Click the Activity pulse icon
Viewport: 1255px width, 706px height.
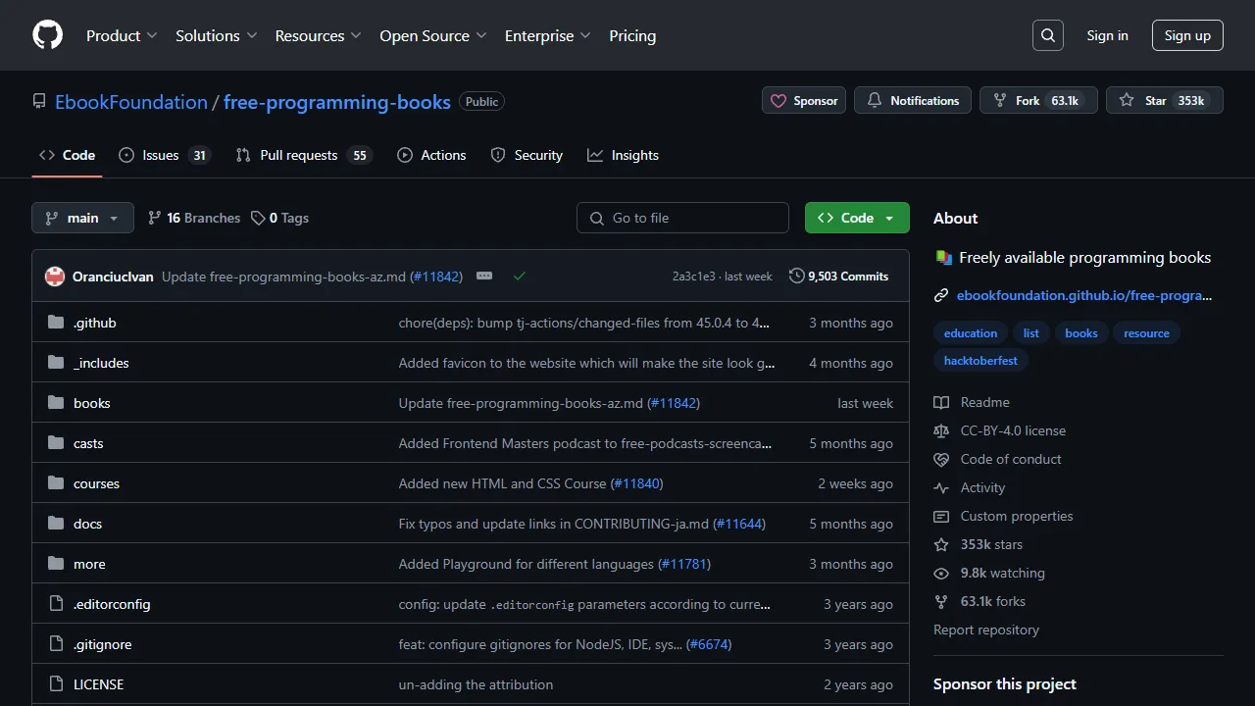coord(941,487)
